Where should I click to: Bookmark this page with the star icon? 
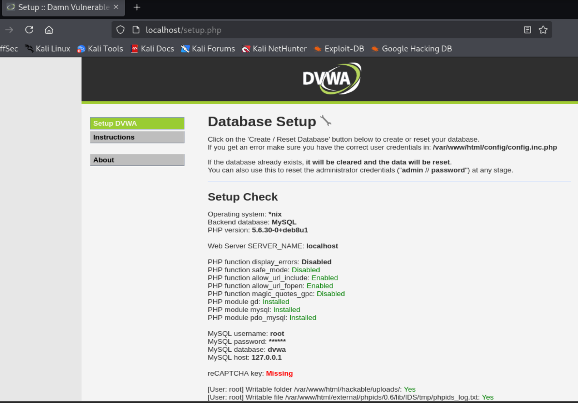543,30
